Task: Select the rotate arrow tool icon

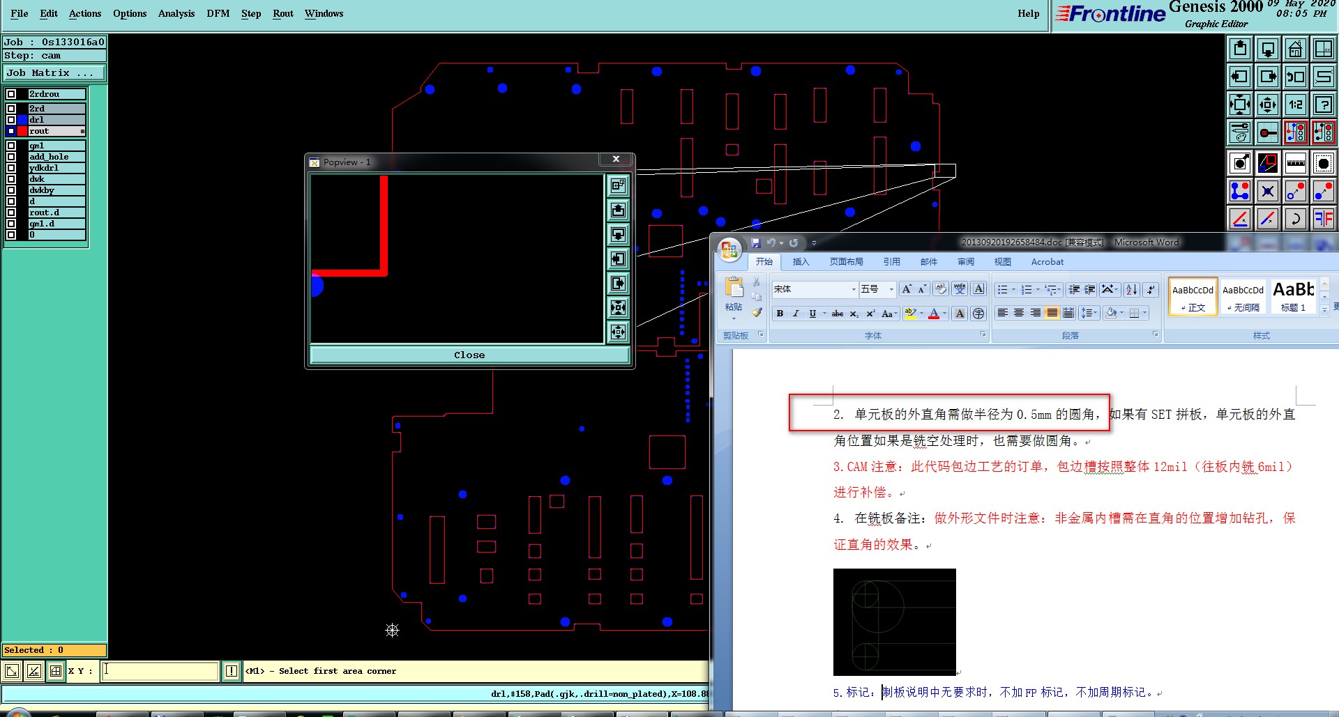Action: click(x=1296, y=219)
